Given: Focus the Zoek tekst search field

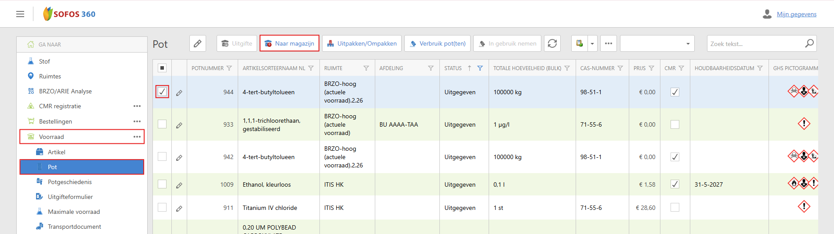Looking at the screenshot, I should [x=755, y=44].
